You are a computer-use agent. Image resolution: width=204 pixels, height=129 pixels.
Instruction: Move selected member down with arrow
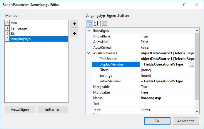tap(75, 33)
